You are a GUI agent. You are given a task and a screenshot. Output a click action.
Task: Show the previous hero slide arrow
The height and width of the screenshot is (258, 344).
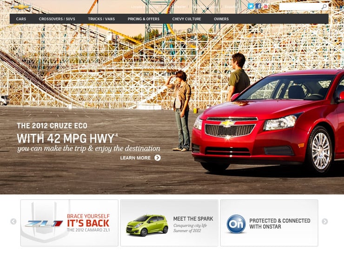coord(149,30)
